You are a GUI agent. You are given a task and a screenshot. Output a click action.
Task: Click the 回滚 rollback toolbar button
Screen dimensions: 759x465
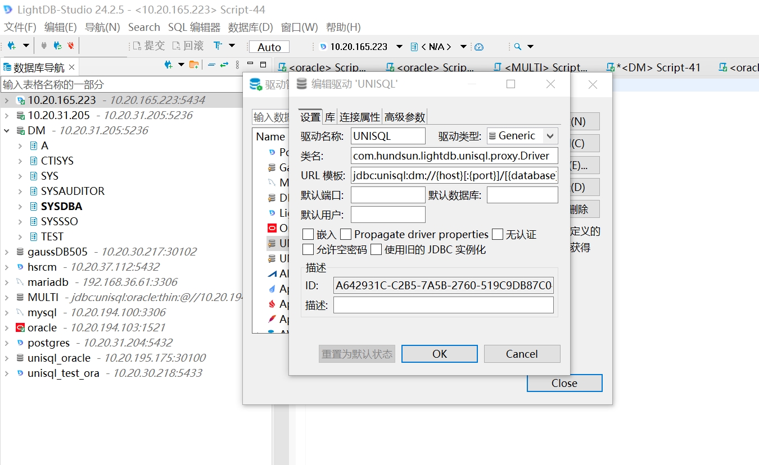(x=188, y=46)
